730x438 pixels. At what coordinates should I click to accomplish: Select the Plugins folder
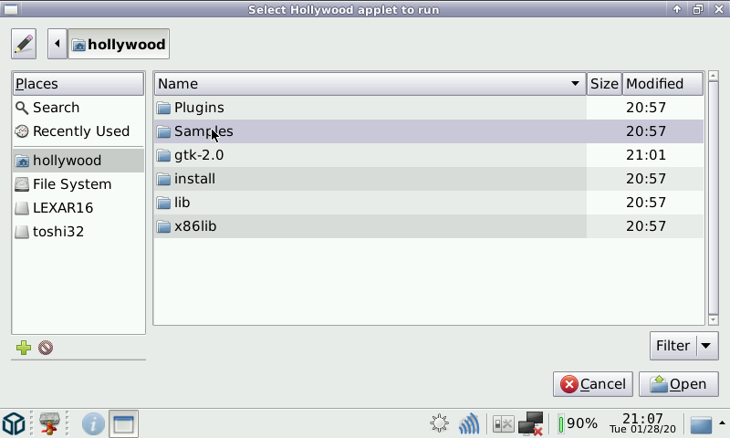point(199,108)
